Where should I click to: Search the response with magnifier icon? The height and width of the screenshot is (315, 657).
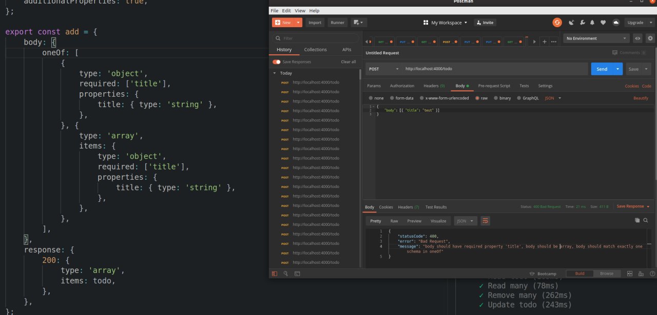tap(646, 220)
